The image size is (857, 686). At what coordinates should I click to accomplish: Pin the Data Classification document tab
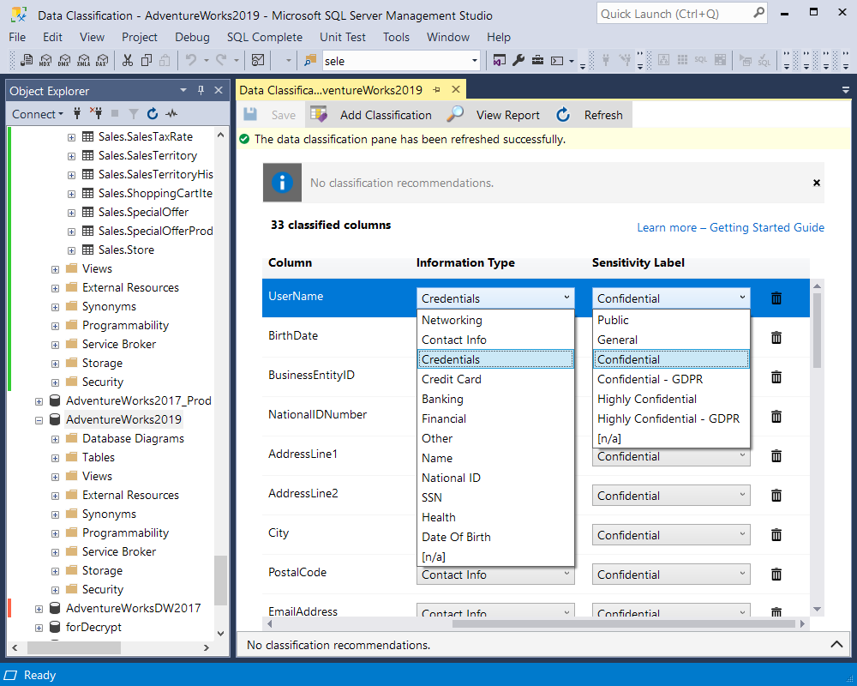tap(436, 90)
